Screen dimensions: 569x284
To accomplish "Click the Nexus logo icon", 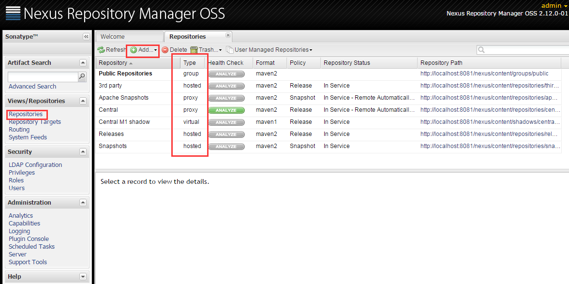I will pyautogui.click(x=13, y=14).
